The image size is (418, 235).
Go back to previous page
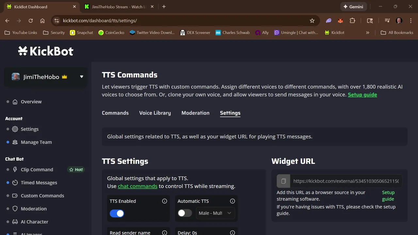(x=7, y=21)
